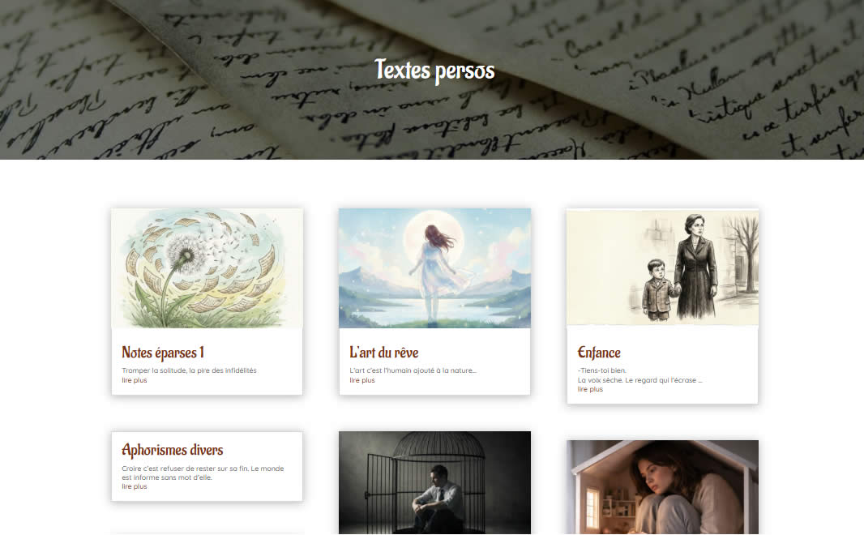The height and width of the screenshot is (535, 864).
Task: Click 'lire plus' under Notes éparses 1
Action: [x=135, y=380]
